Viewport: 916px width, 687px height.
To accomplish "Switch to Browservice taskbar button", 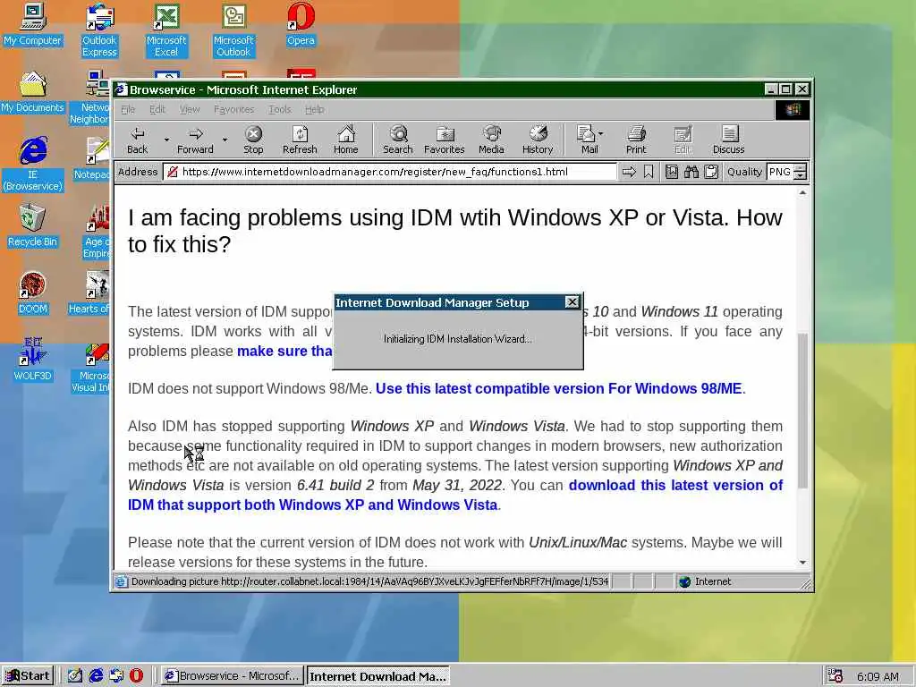I will coord(232,676).
